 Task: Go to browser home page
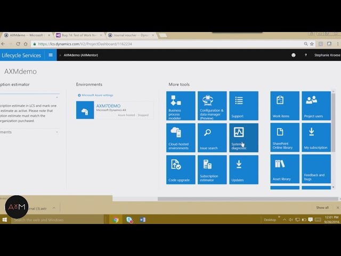point(26,44)
